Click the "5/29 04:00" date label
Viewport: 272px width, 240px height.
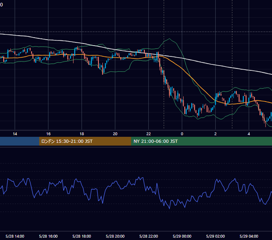pos(249,236)
